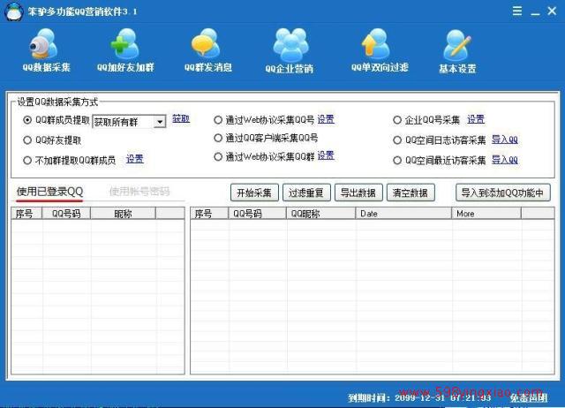The width and height of the screenshot is (565, 408).
Task: Open the 基本设置 pencil icon
Action: 457,45
